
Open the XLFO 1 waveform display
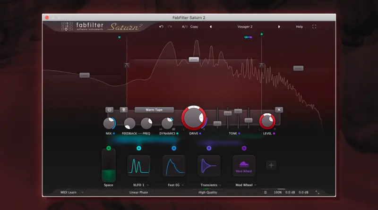click(x=139, y=166)
